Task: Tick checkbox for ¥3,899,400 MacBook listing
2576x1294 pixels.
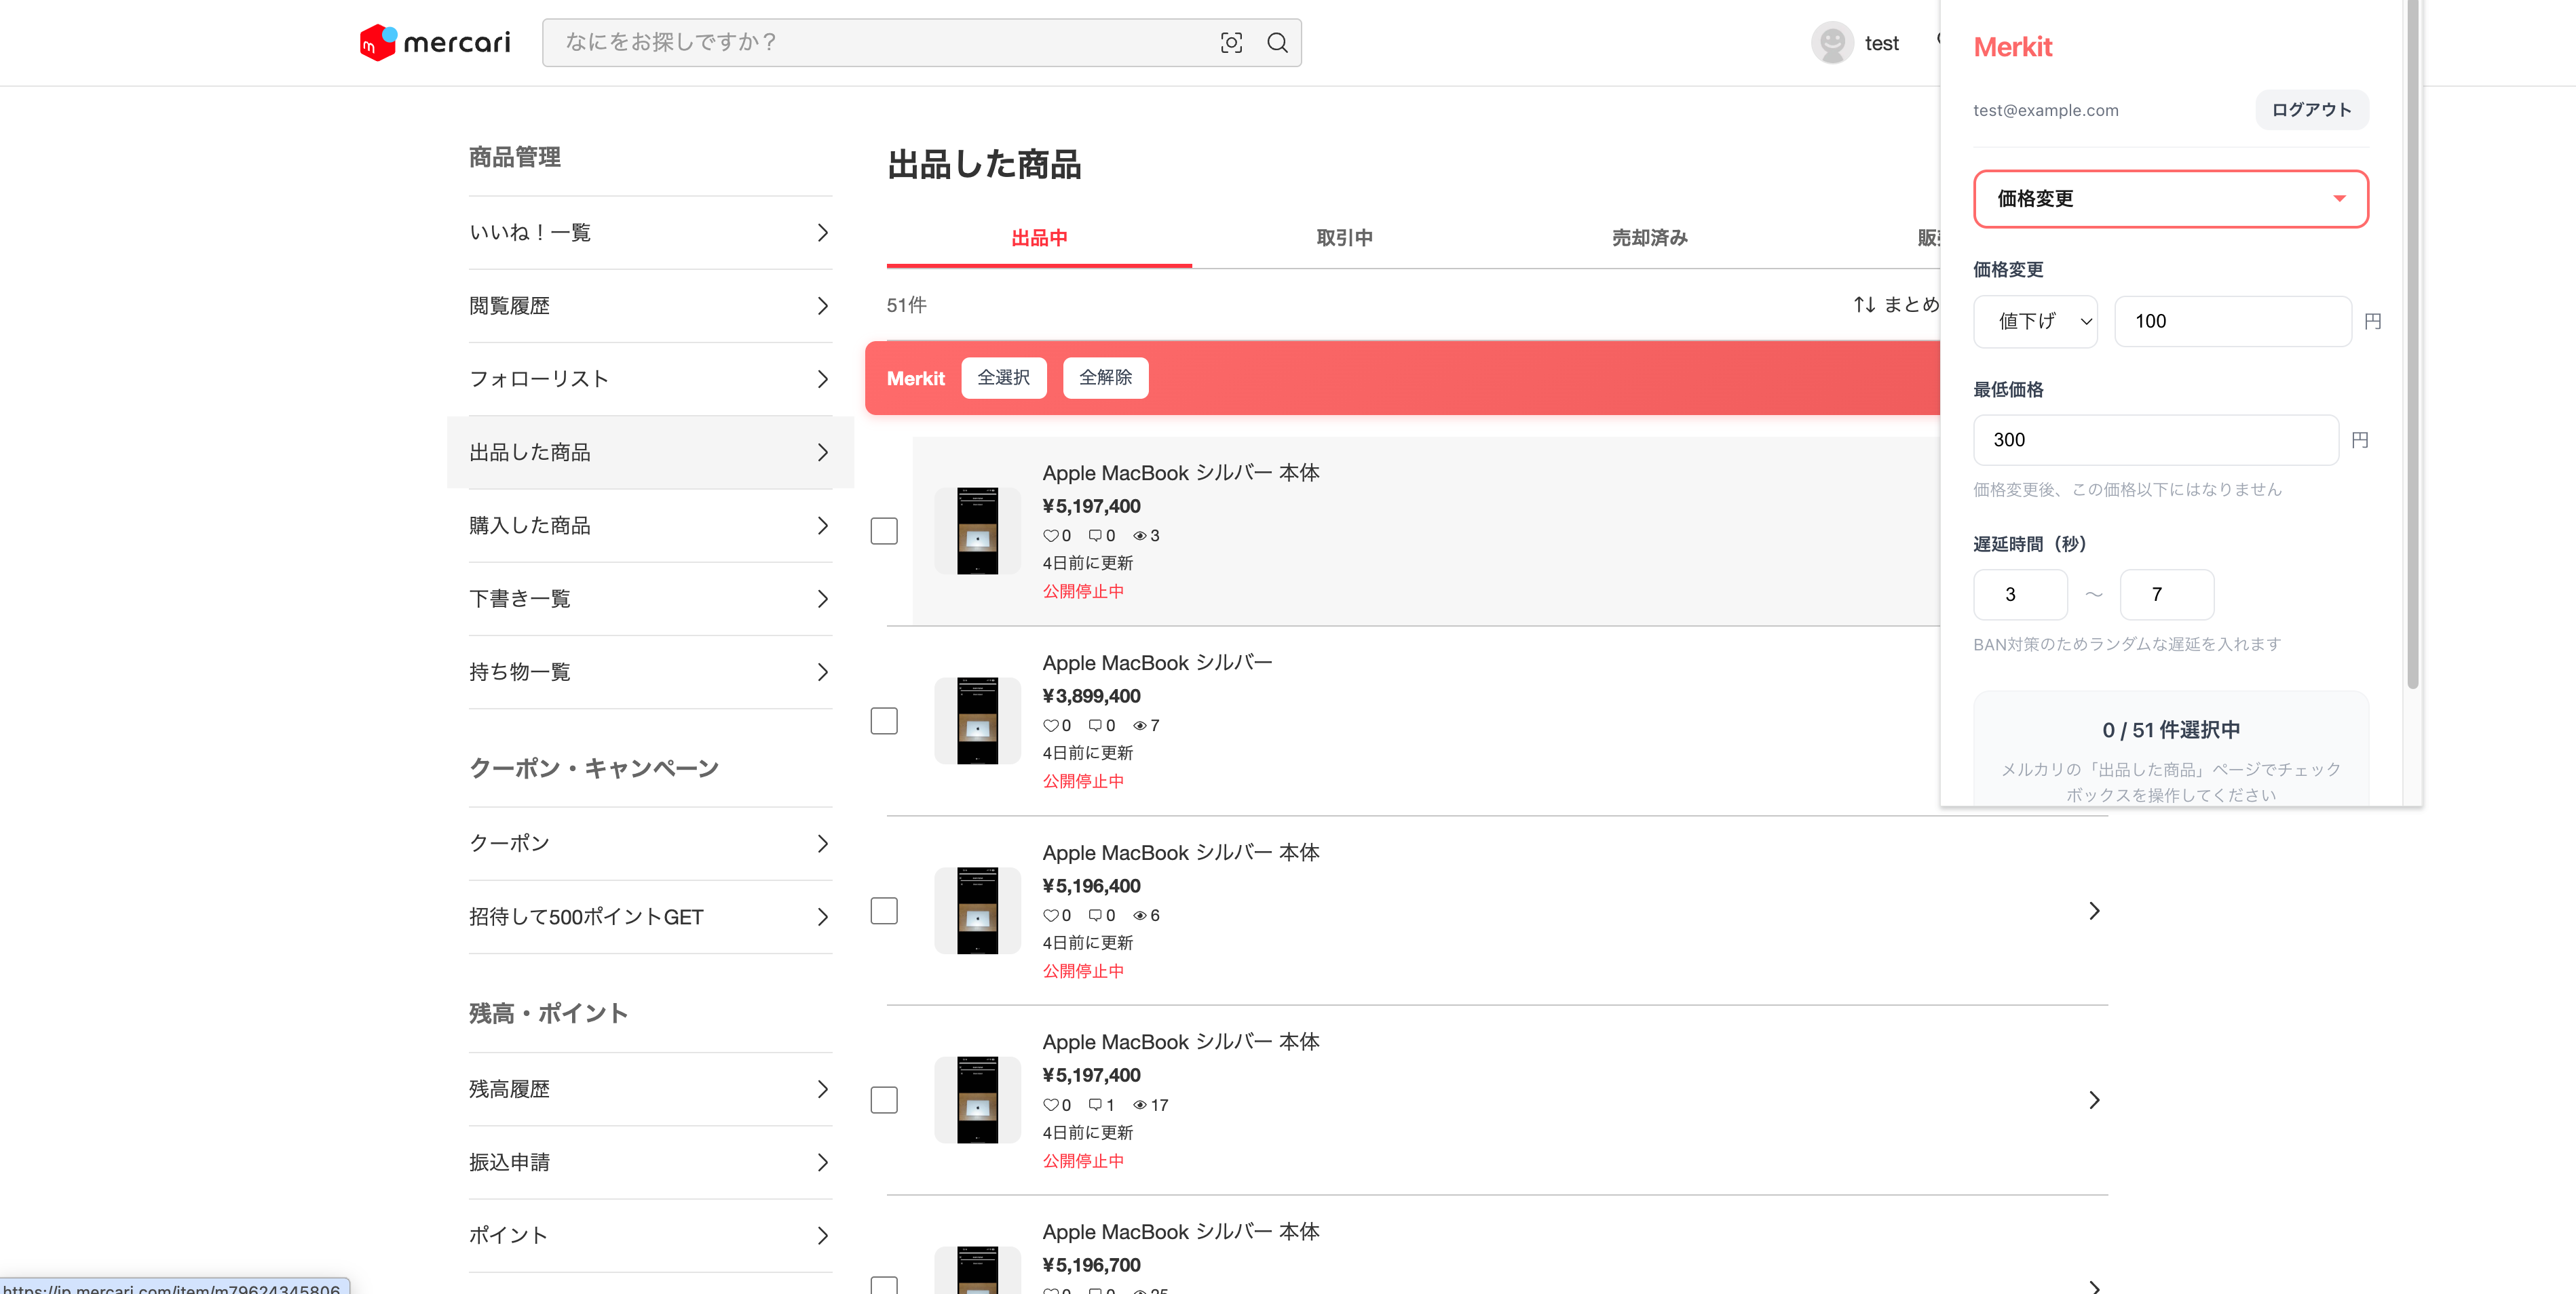Action: 884,720
